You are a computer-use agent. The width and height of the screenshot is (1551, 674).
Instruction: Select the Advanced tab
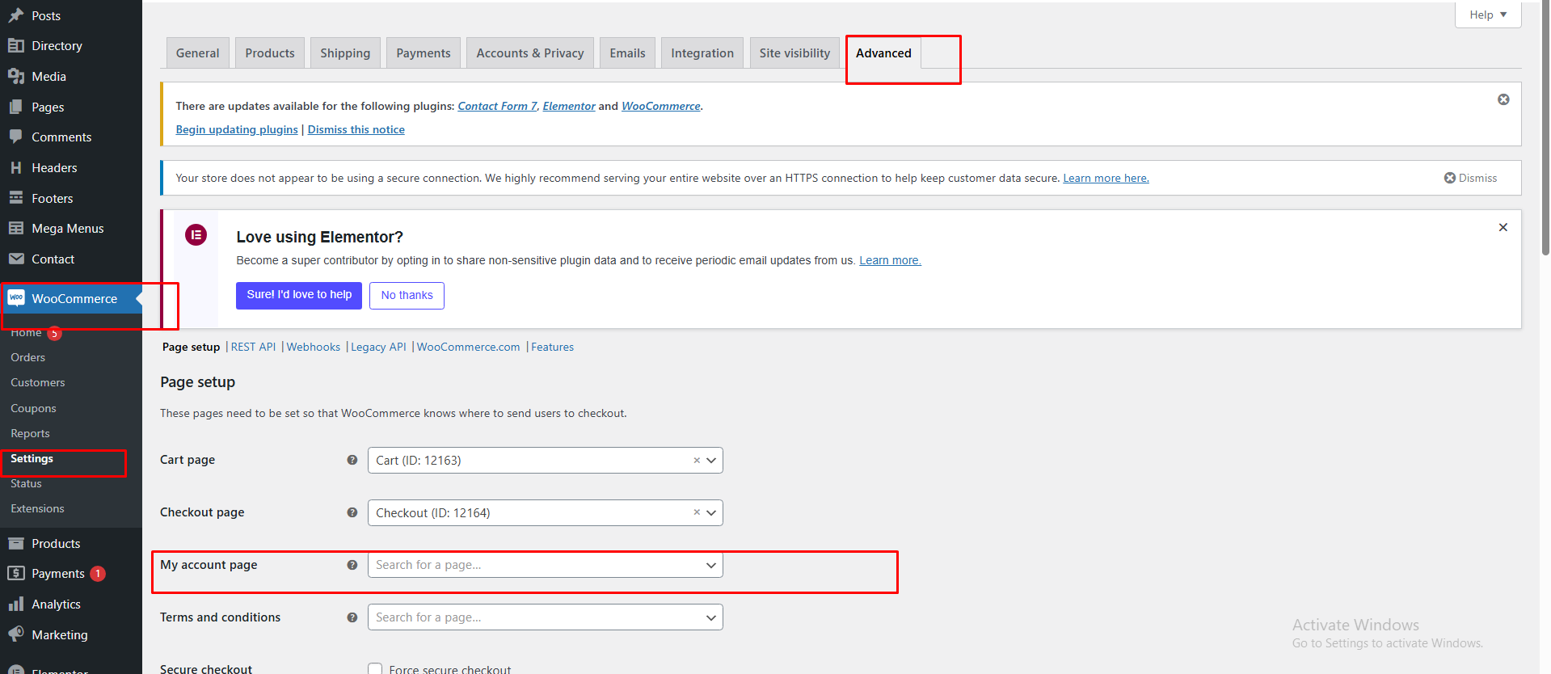(x=883, y=53)
